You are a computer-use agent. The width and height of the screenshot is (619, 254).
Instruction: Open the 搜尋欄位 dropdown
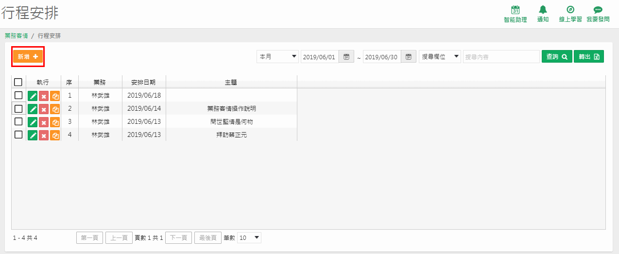point(440,57)
